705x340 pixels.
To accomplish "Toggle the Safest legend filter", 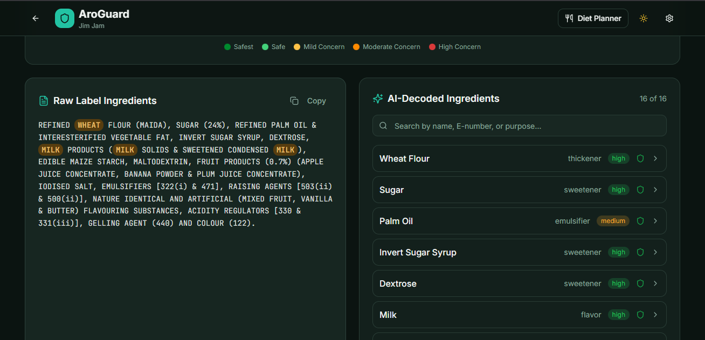I will 238,47.
